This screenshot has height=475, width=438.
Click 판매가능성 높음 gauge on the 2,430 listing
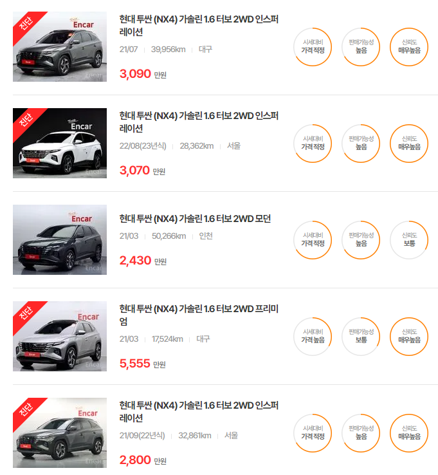pyautogui.click(x=361, y=240)
